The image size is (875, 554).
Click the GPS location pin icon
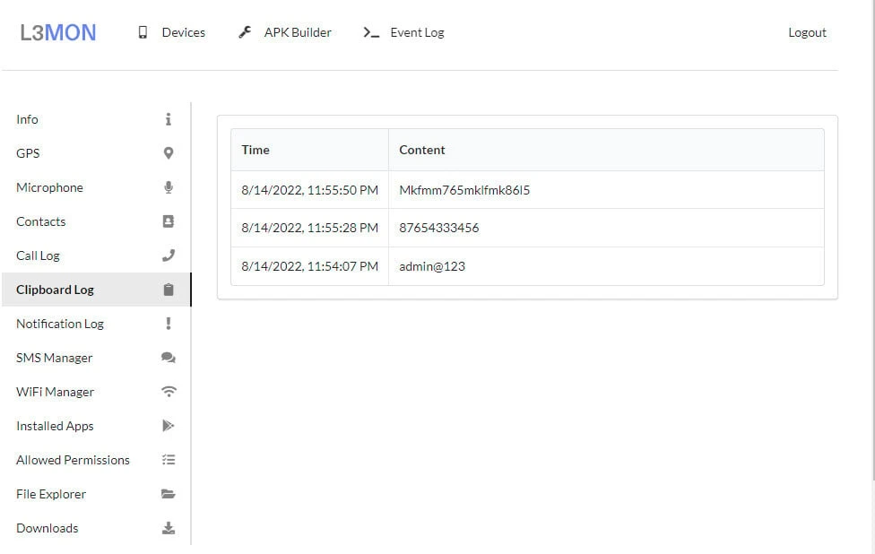168,153
